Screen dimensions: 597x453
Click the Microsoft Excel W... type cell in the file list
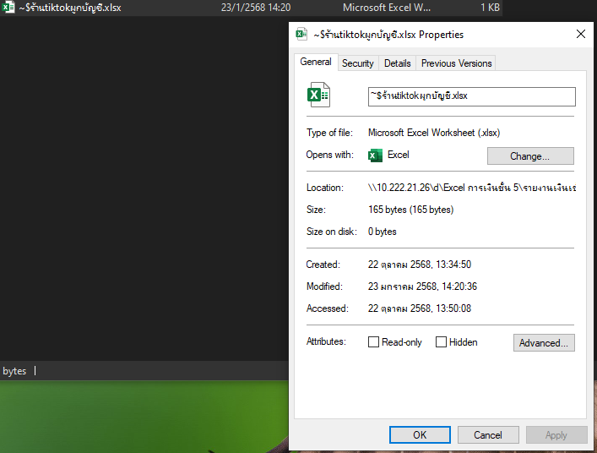pyautogui.click(x=387, y=8)
